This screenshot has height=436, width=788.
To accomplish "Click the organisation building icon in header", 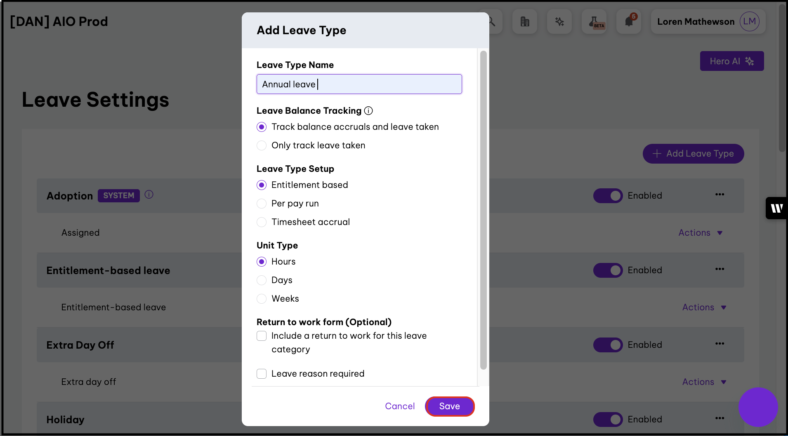I will point(524,21).
